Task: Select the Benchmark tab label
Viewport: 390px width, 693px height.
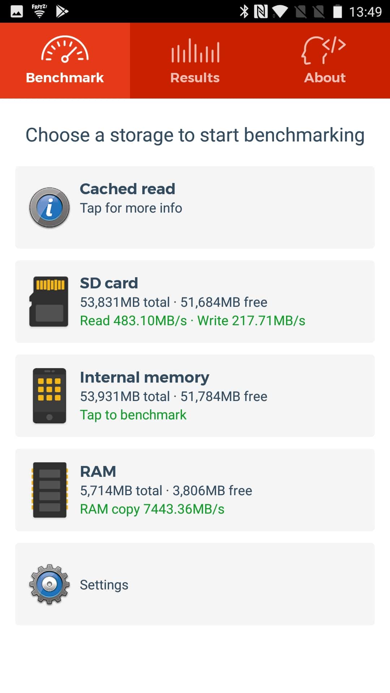Action: coord(65,78)
